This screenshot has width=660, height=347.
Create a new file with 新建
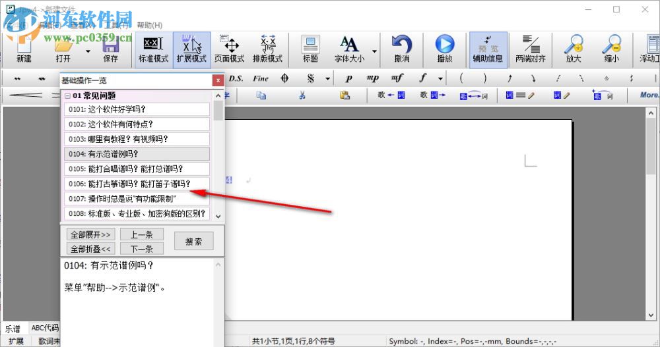point(24,49)
